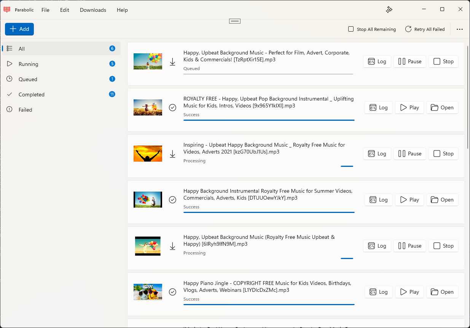This screenshot has height=328, width=470.
Task: Click progress bar of Happy Piano Jingle download
Action: point(269,304)
